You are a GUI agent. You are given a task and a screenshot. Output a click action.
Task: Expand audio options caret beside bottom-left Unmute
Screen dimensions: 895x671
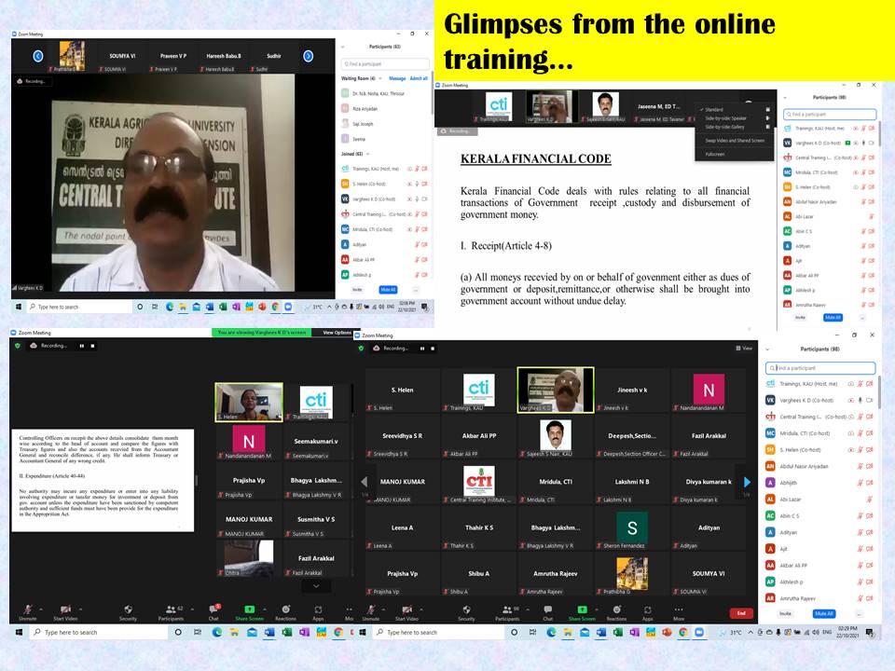(42, 609)
